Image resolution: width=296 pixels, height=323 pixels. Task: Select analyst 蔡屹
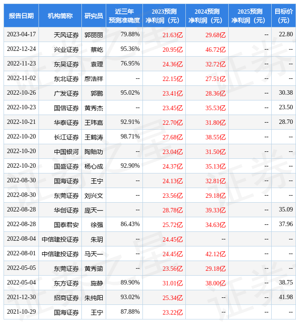tap(97, 50)
